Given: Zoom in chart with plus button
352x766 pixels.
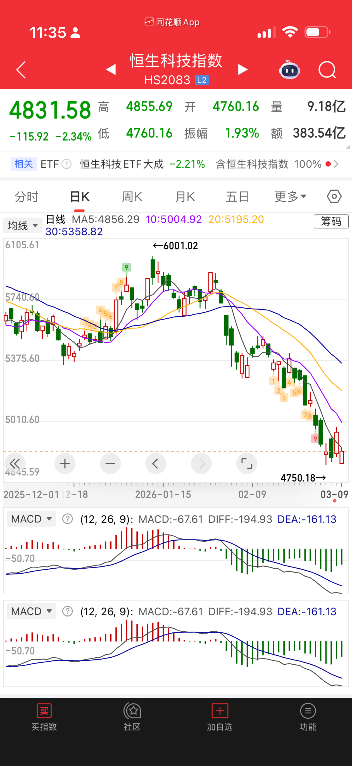Looking at the screenshot, I should 65,463.
